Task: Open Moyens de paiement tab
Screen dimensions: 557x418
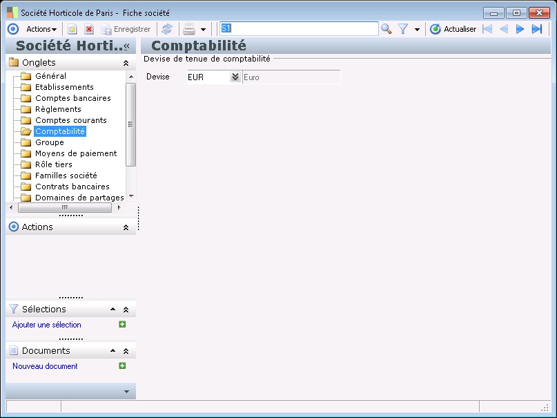Action: coord(76,153)
